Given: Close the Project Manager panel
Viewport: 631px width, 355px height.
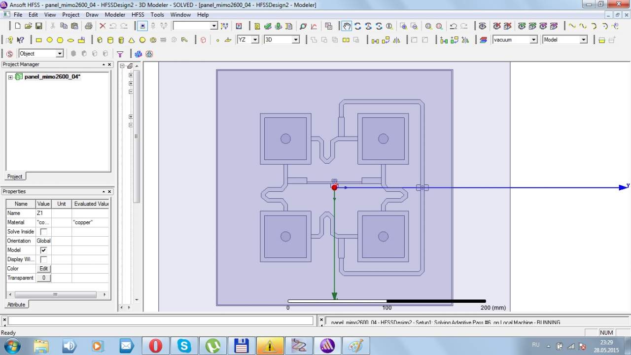Looking at the screenshot, I should [109, 65].
